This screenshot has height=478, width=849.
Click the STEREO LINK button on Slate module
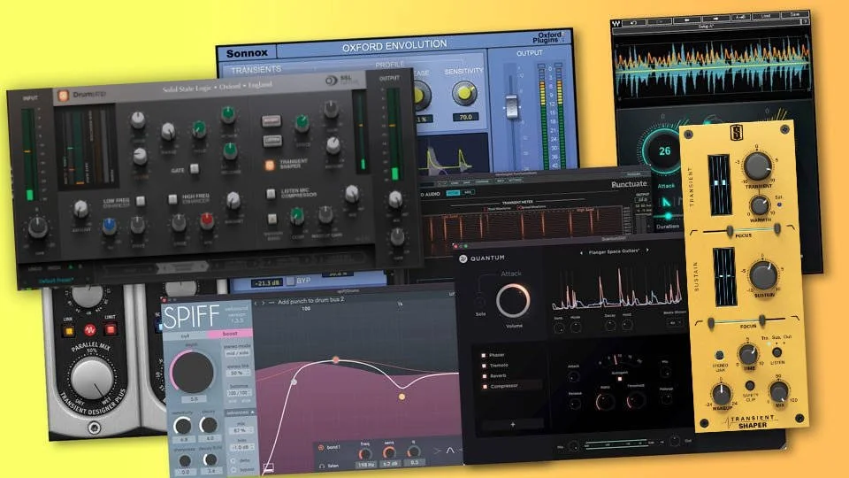pyautogui.click(x=719, y=356)
